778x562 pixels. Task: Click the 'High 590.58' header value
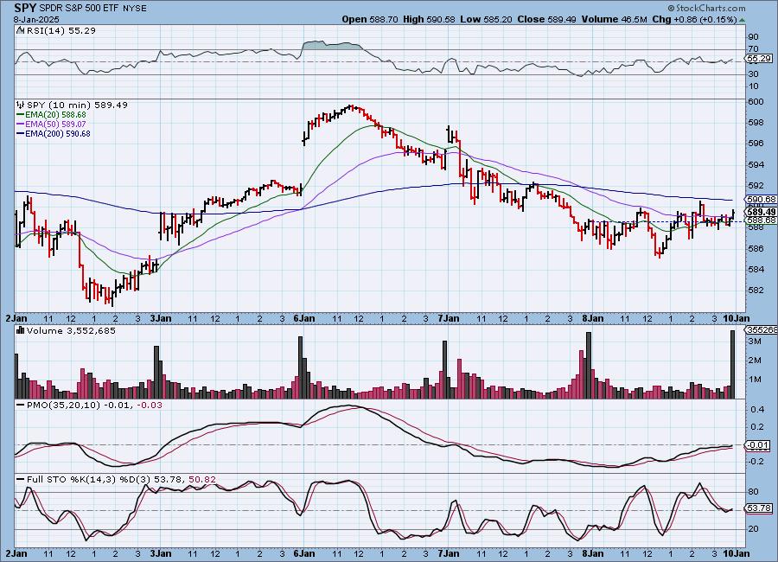[429, 19]
